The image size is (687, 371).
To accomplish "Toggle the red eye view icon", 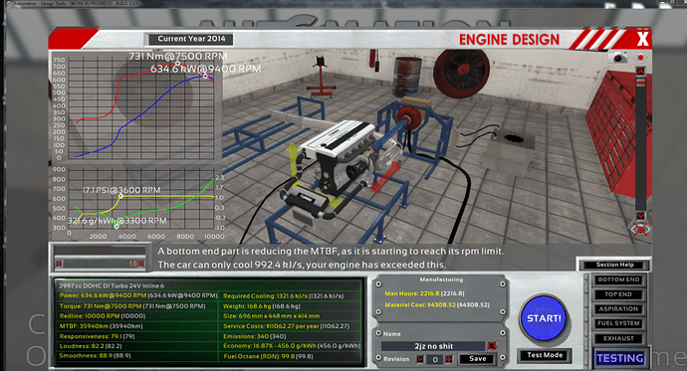I will point(640,58).
